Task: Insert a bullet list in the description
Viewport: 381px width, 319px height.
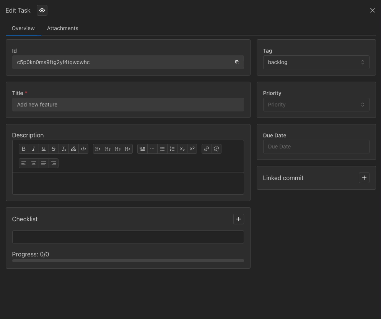Action: point(162,149)
